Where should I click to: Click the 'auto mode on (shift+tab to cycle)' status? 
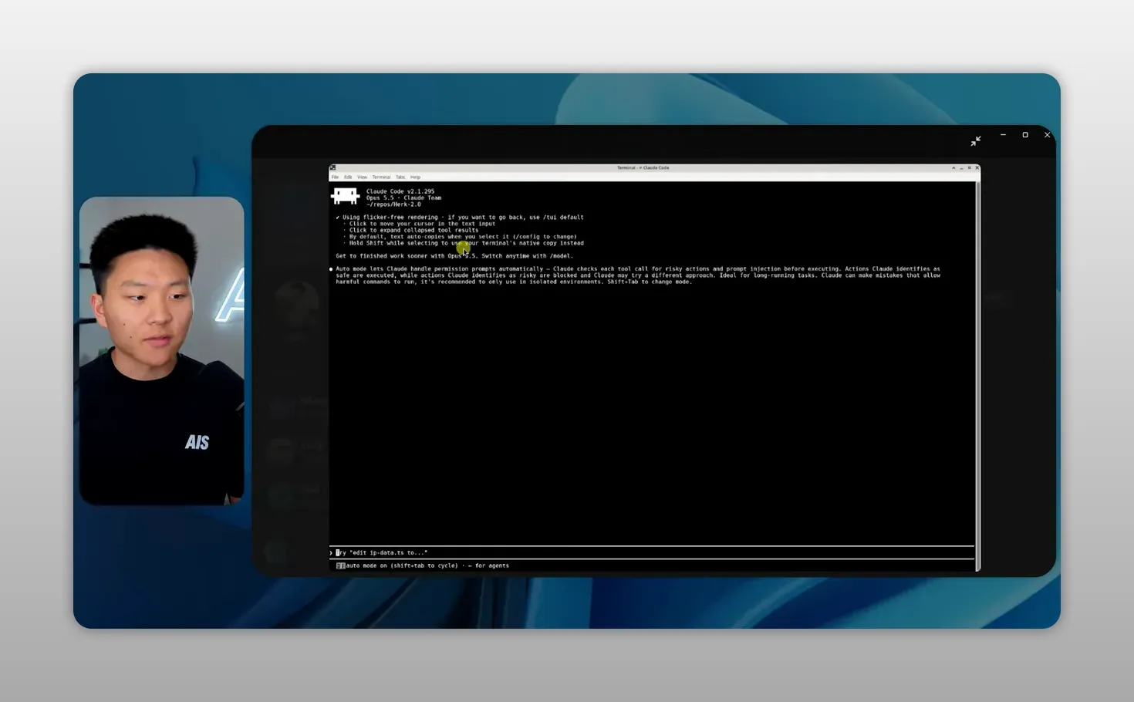(401, 565)
